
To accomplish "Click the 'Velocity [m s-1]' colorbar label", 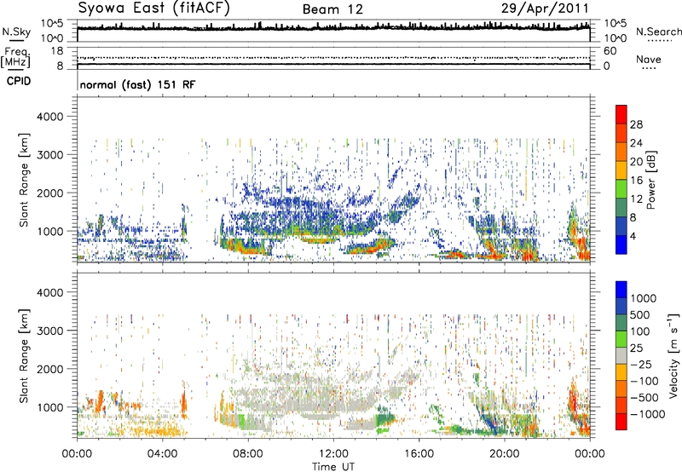I will click(x=673, y=355).
